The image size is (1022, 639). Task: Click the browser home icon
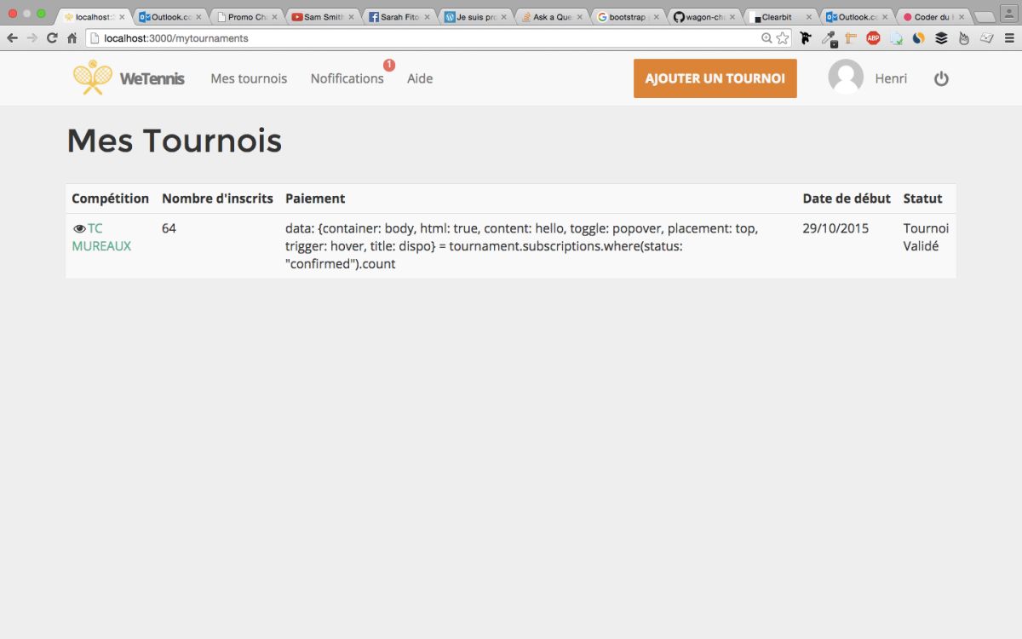coord(72,38)
